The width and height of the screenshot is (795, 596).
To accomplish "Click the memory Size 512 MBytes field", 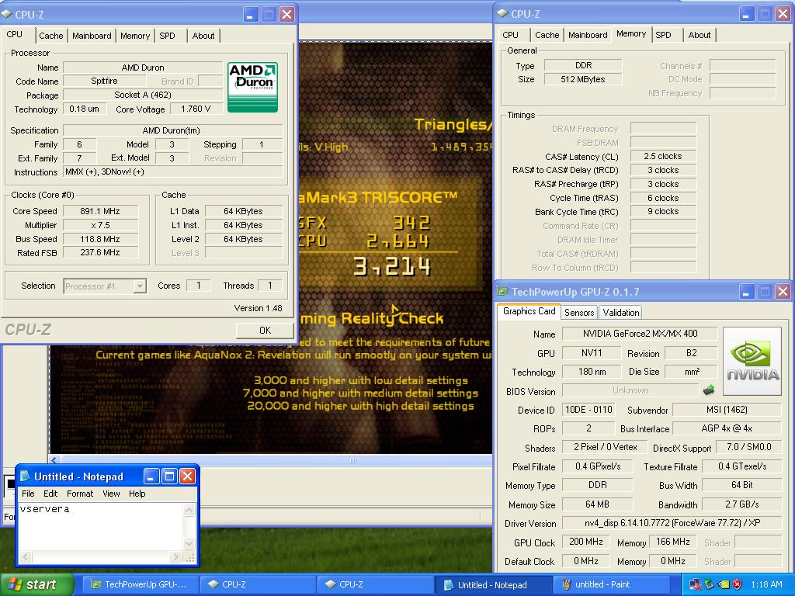I will pos(583,79).
